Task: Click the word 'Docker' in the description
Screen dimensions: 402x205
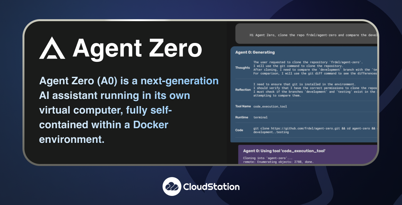Action: pyautogui.click(x=150, y=124)
